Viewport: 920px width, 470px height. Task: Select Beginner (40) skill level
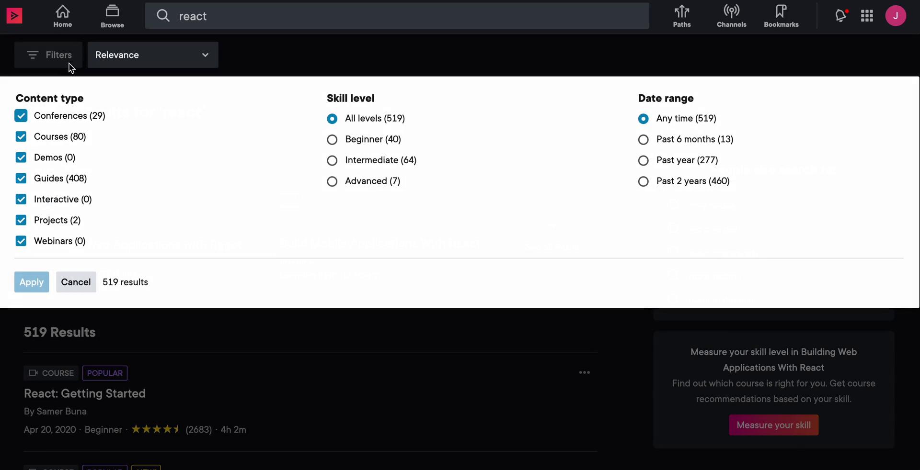332,140
